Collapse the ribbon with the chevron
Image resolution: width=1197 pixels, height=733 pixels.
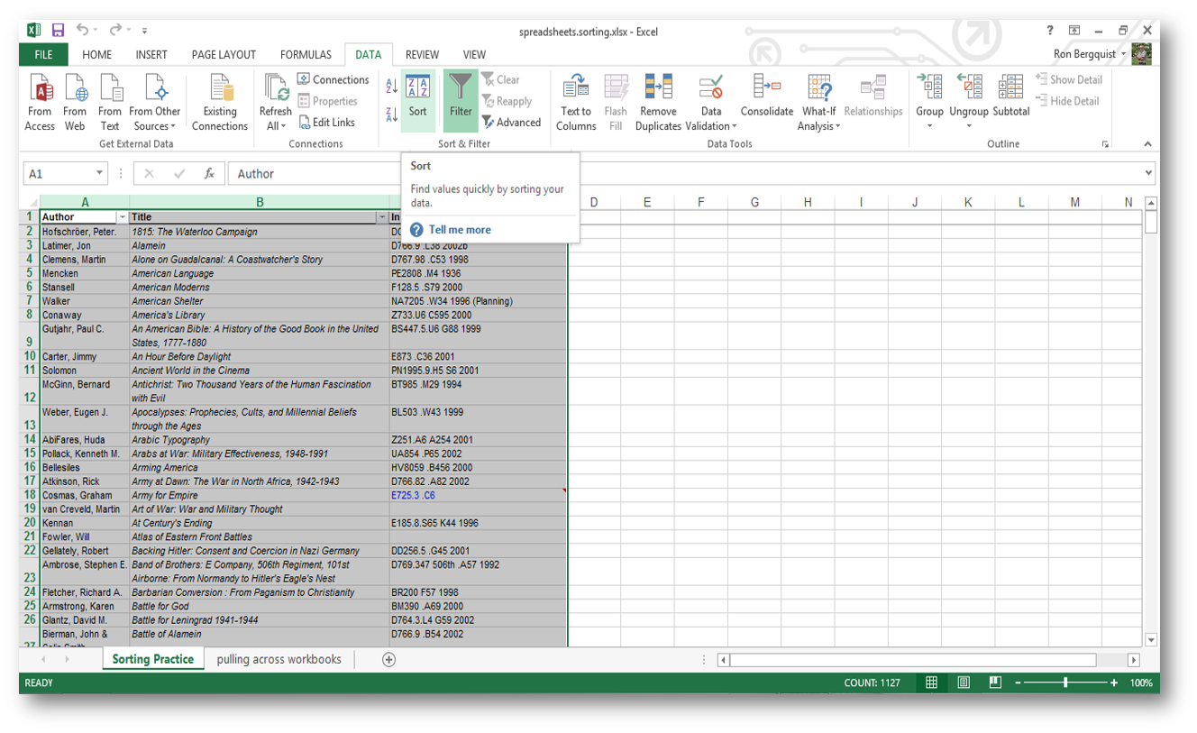click(1147, 143)
